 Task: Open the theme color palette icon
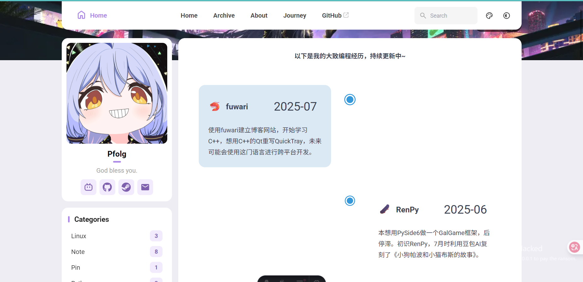pos(489,15)
